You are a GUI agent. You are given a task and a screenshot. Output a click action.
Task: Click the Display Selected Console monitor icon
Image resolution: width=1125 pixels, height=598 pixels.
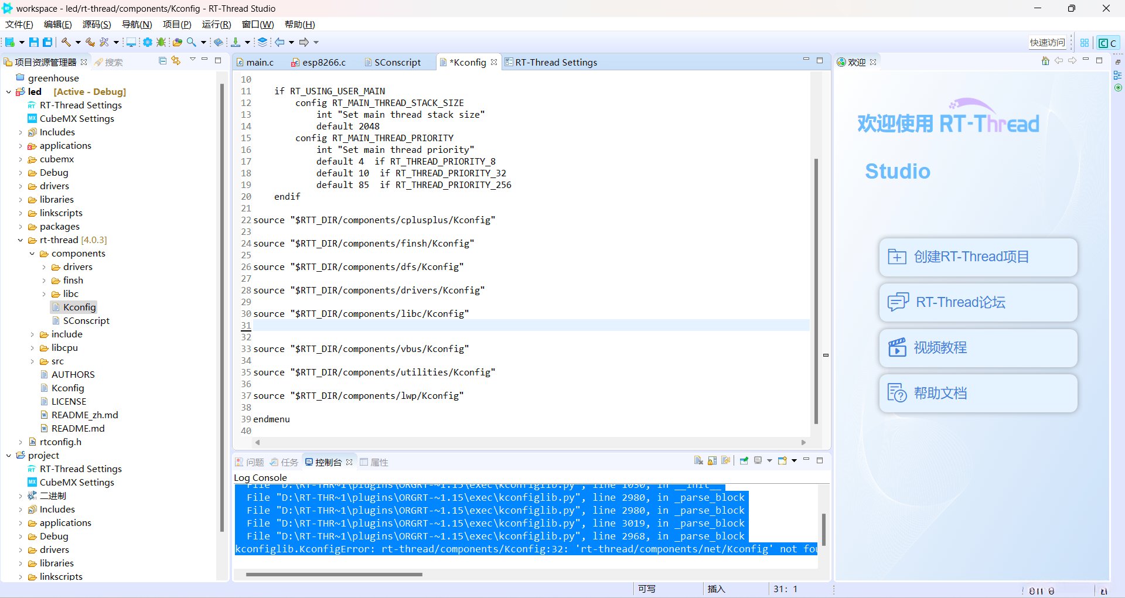758,461
